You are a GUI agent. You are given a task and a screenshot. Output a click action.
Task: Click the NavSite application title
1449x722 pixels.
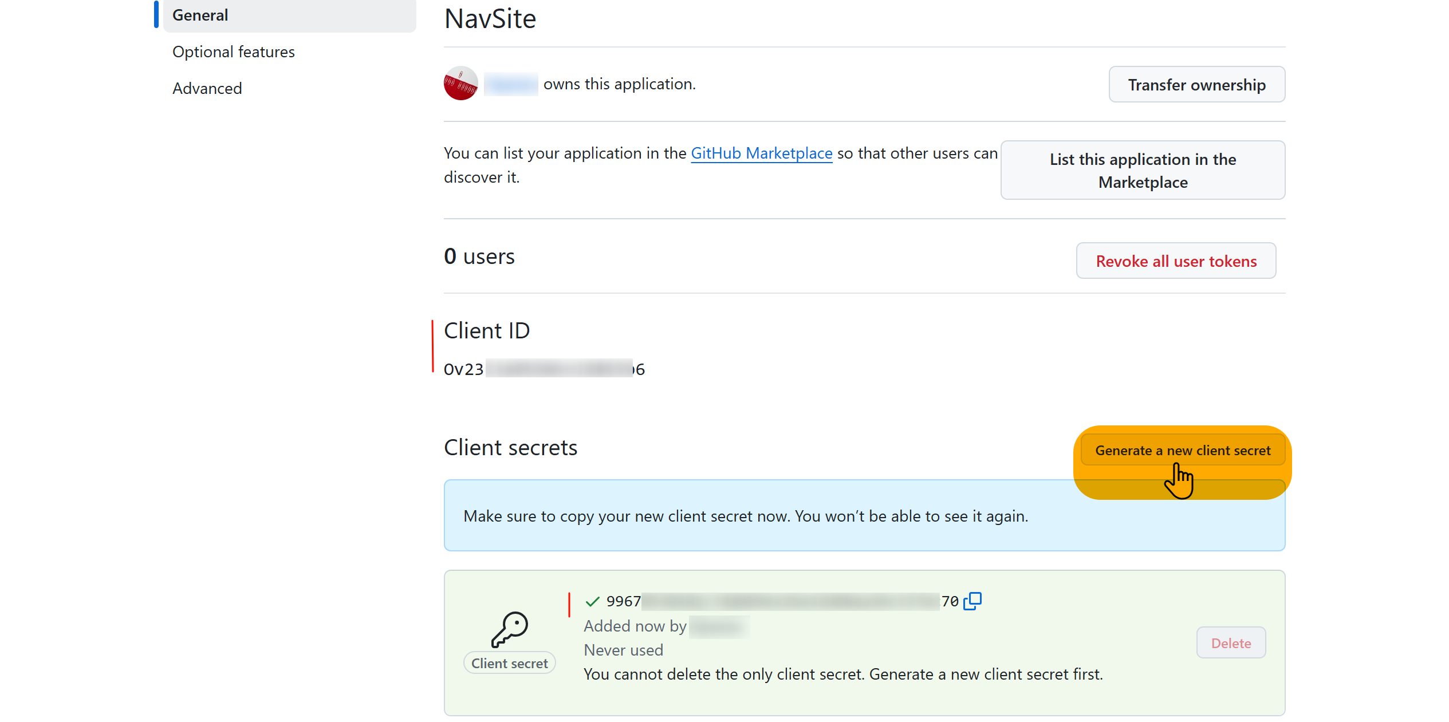click(x=490, y=19)
